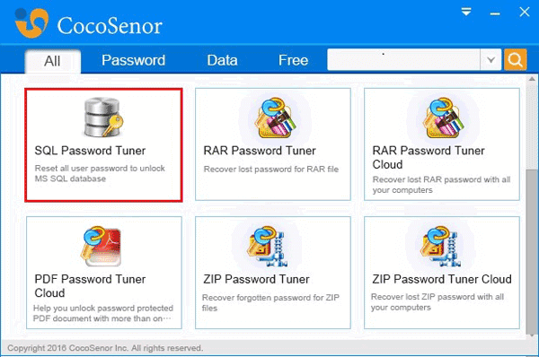Click the RAR Password Tuner icon

click(275, 118)
